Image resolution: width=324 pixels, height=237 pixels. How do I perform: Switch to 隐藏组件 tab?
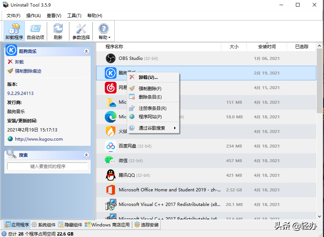tap(70, 225)
